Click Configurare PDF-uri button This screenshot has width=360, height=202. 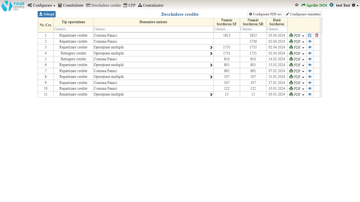tap(265, 14)
